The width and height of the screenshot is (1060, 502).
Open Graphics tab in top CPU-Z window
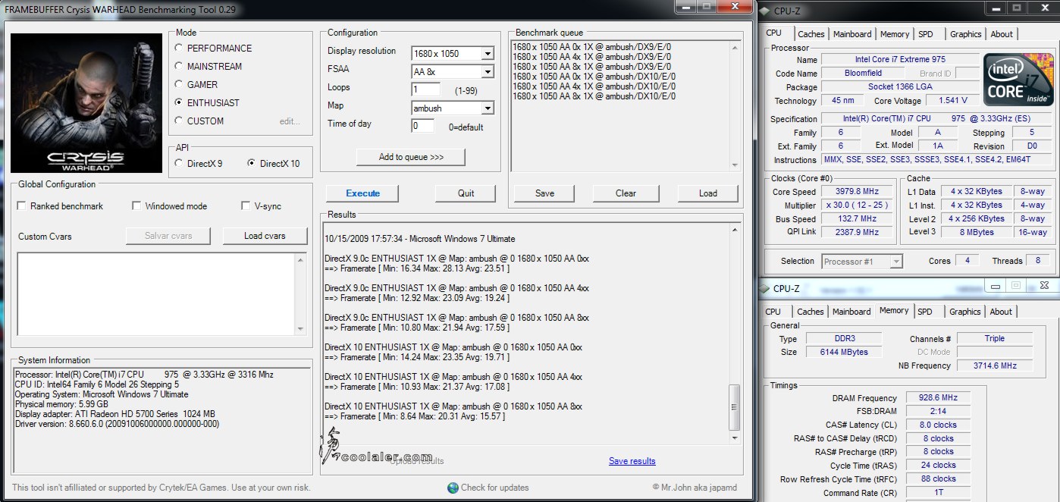point(965,34)
